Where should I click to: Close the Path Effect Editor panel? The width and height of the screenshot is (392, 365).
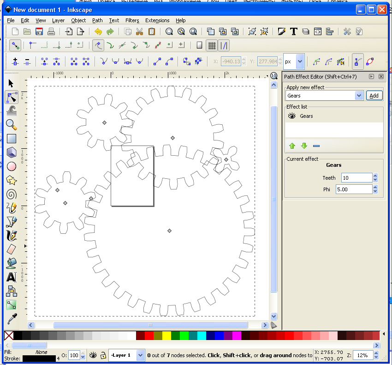(x=381, y=76)
